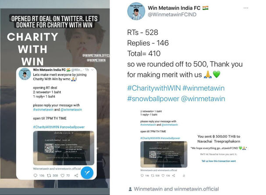The width and height of the screenshot is (266, 195).
Task: Open Win Metawin India FC profile picture
Action: (136, 11)
